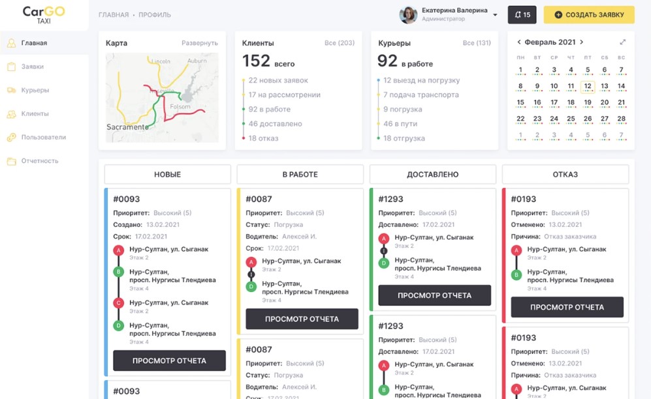The image size is (651, 399).
Task: Click the Развернуть map link
Action: click(200, 43)
